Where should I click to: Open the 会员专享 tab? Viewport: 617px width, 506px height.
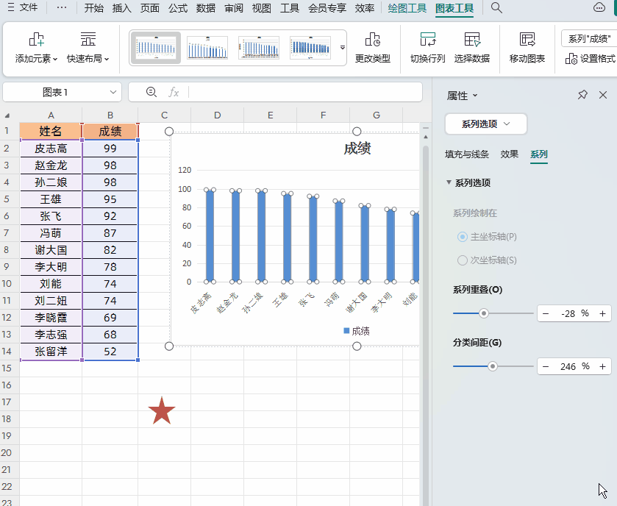pos(327,8)
